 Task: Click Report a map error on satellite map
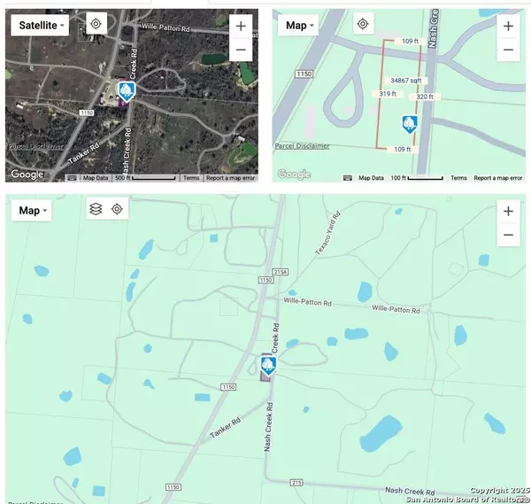pyautogui.click(x=231, y=178)
